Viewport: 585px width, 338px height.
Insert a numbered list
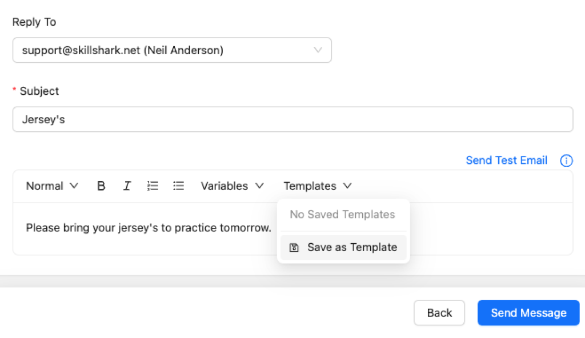coord(153,186)
